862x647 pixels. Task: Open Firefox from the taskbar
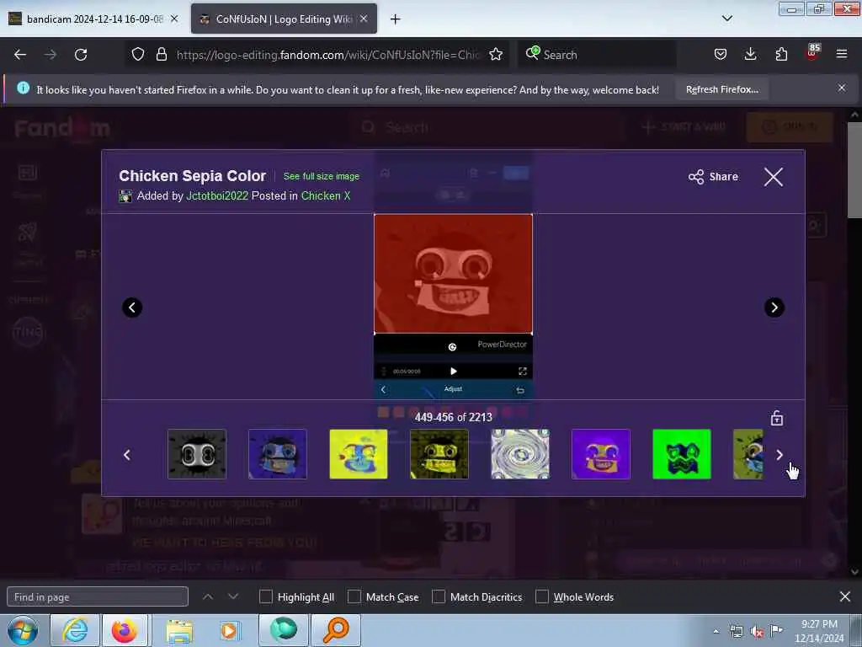[x=125, y=630]
